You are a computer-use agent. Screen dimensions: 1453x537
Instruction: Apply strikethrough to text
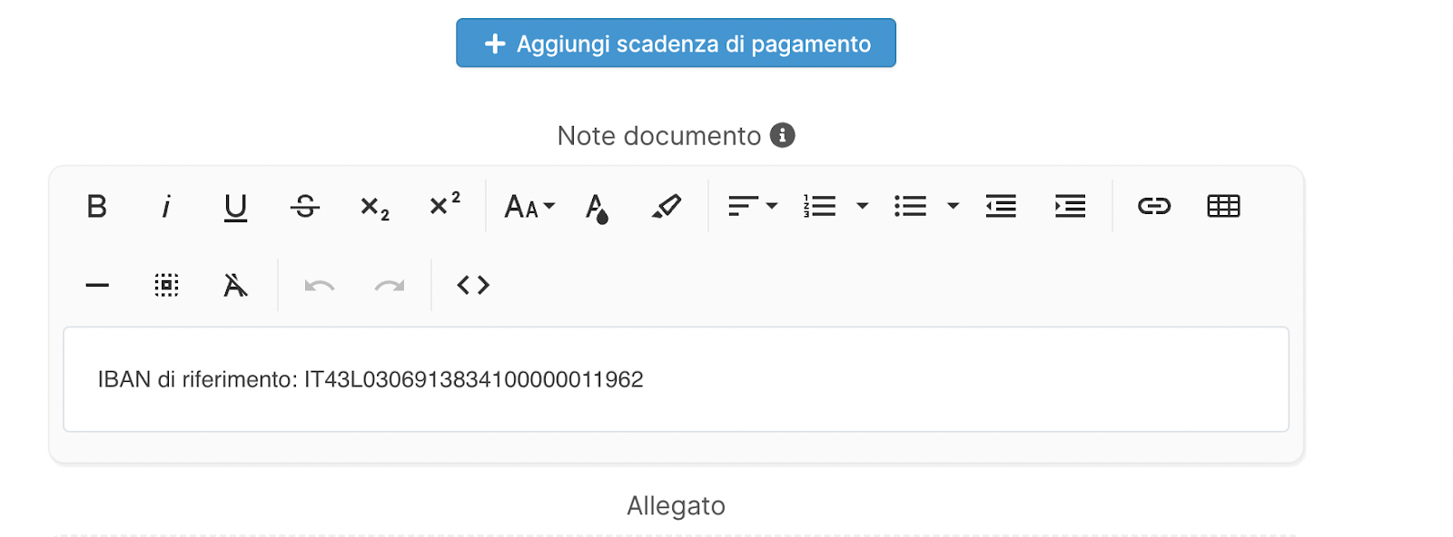click(x=305, y=207)
